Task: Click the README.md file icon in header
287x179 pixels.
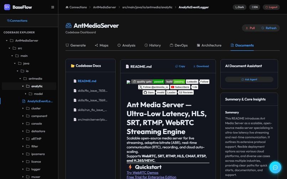Action: coord(127,66)
